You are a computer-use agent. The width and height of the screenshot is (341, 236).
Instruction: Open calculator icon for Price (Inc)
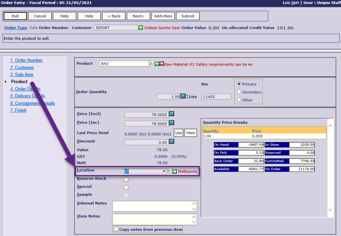[x=172, y=123]
